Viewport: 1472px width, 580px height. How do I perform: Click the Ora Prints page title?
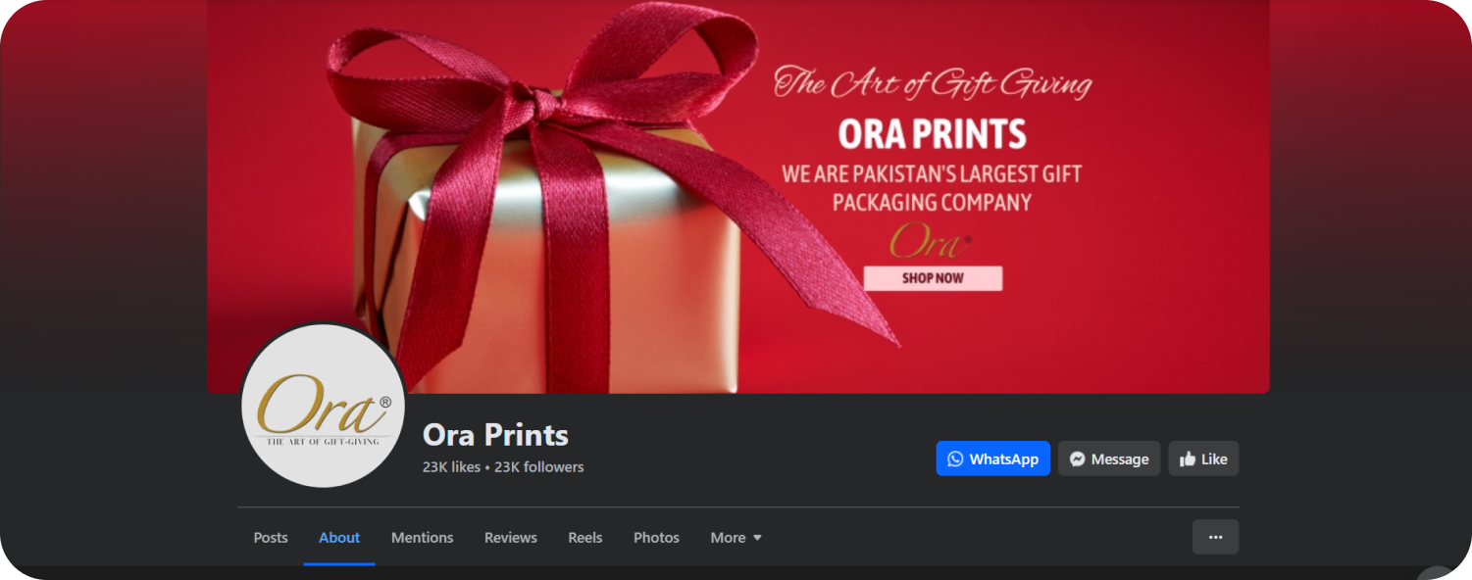(495, 434)
